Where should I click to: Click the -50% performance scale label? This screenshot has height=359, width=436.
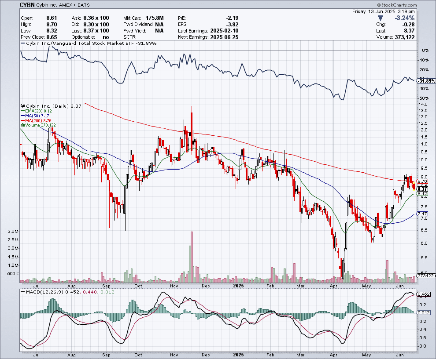click(424, 98)
